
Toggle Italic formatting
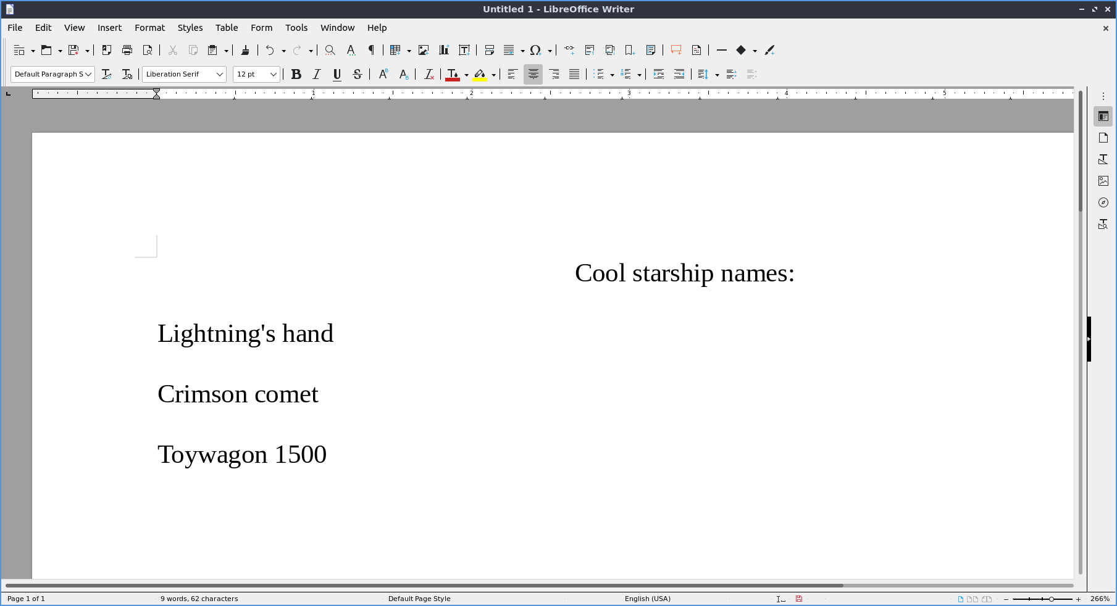point(317,74)
